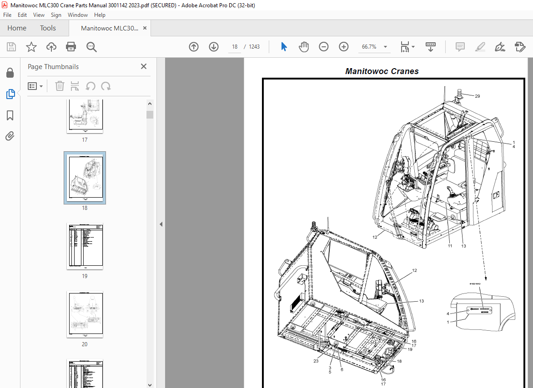Viewport: 533px width, 388px height.
Task: Click the thumbnail scrollbar down arrow
Action: pyautogui.click(x=150, y=385)
